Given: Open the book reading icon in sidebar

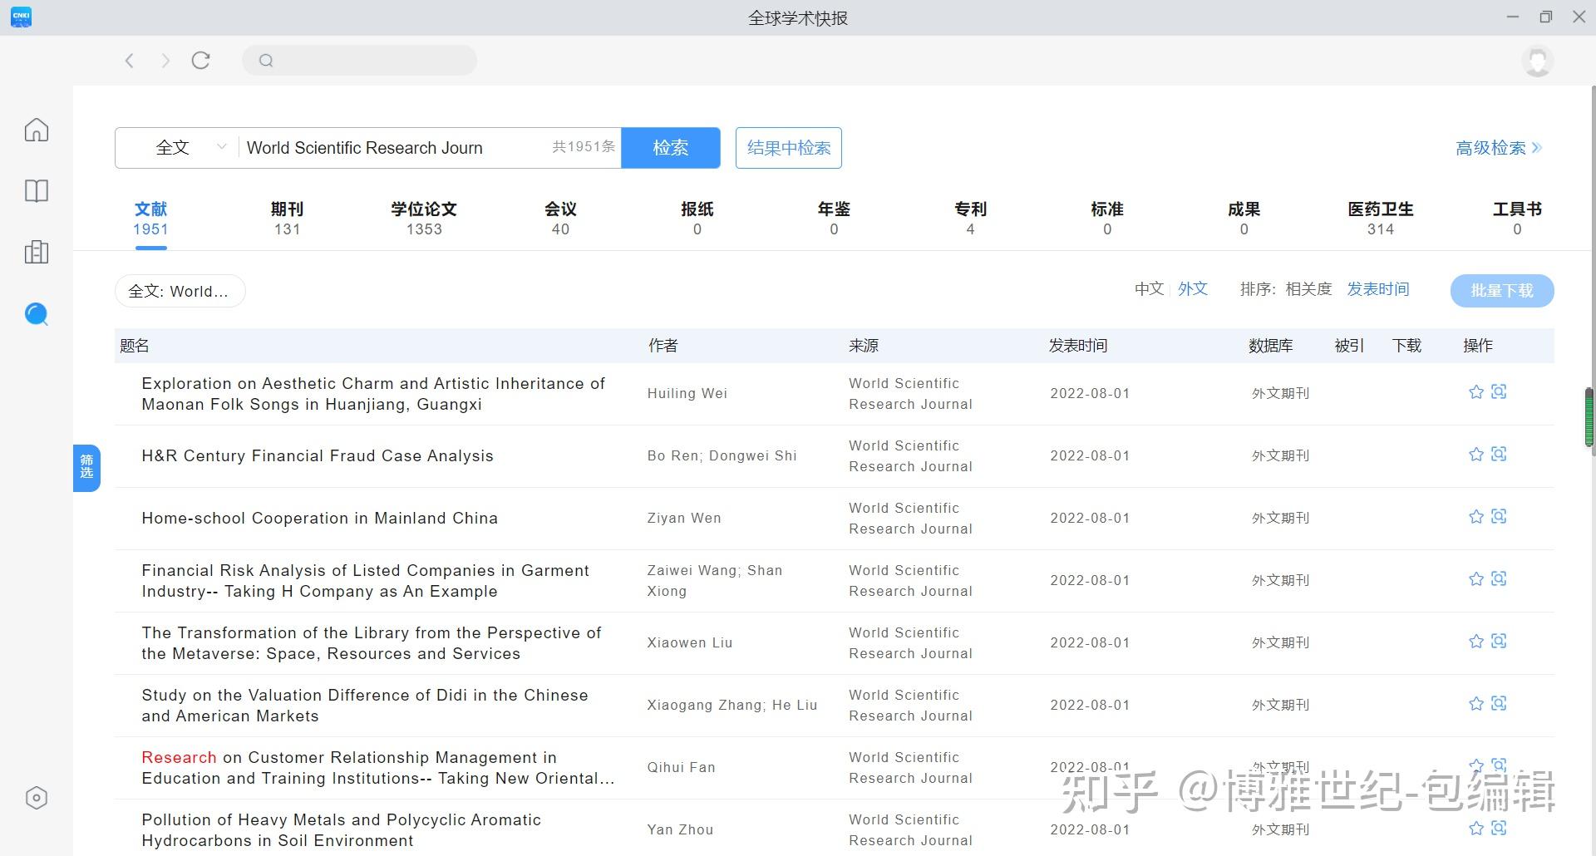Looking at the screenshot, I should 37,191.
